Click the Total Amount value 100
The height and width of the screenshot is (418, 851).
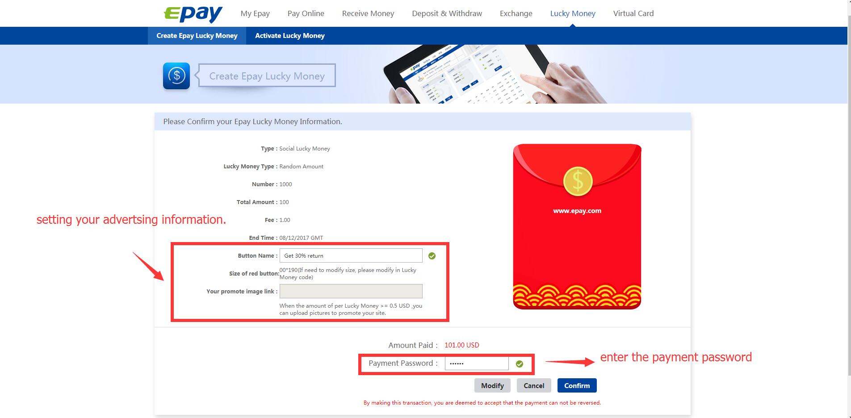pyautogui.click(x=284, y=202)
